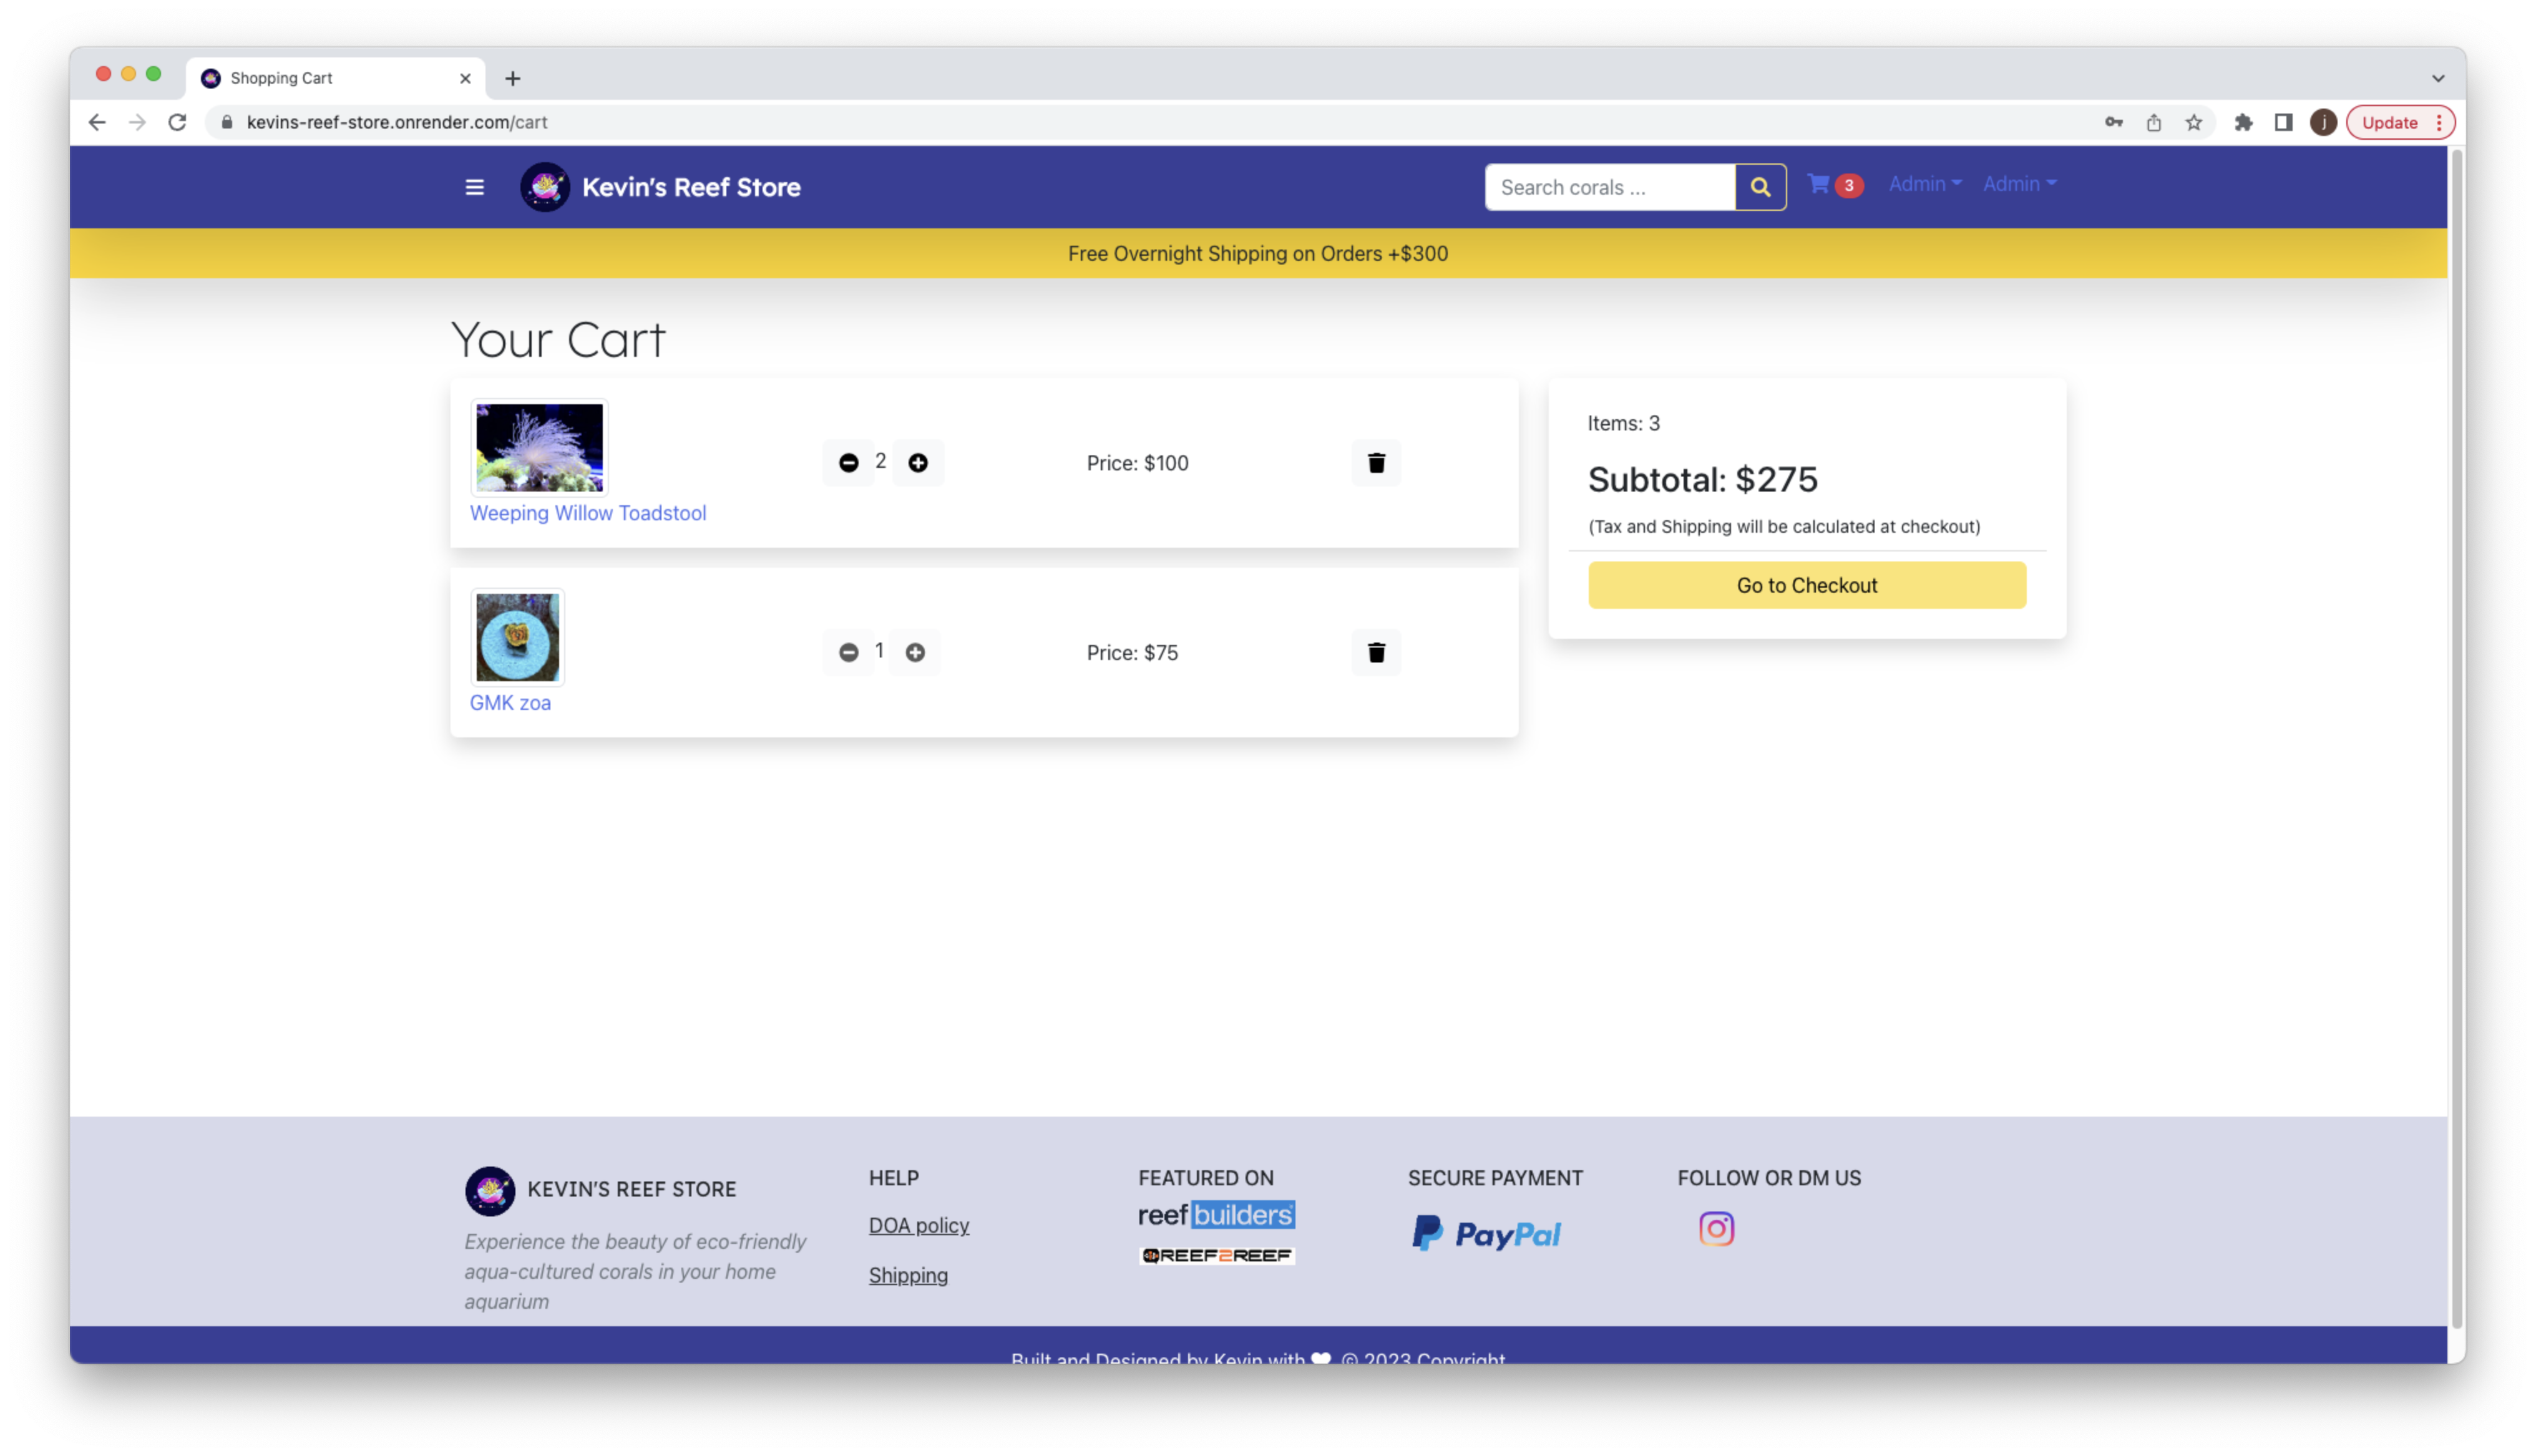Increase Weeping Willow Toadstool quantity
2536x1456 pixels.
(x=917, y=463)
